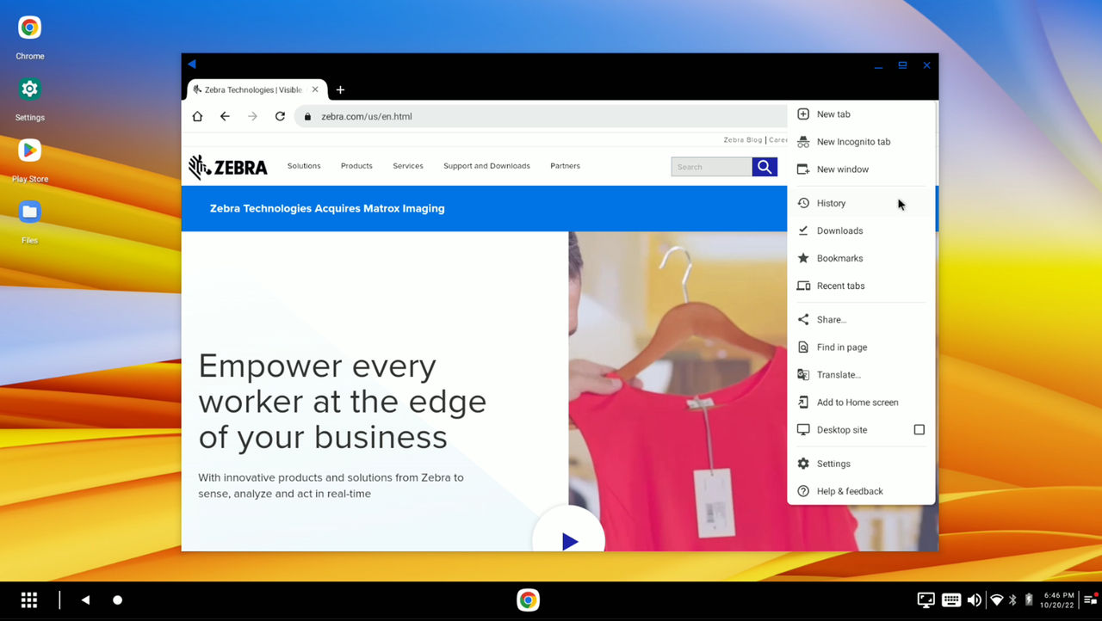Click the Zebra logo
The image size is (1102, 621).
pyautogui.click(x=228, y=167)
